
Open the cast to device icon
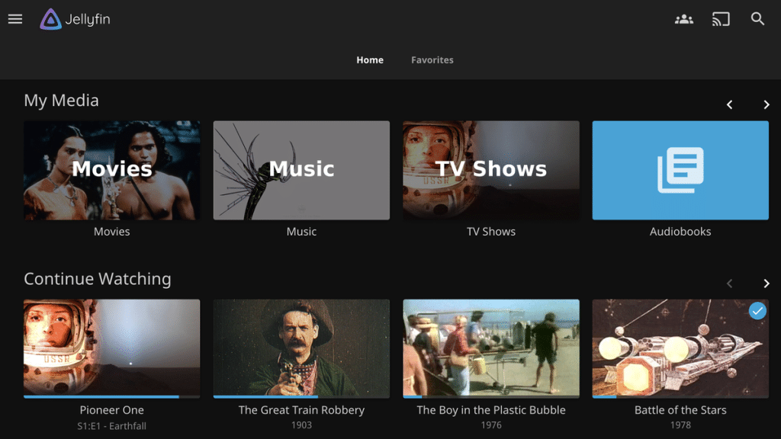[721, 19]
